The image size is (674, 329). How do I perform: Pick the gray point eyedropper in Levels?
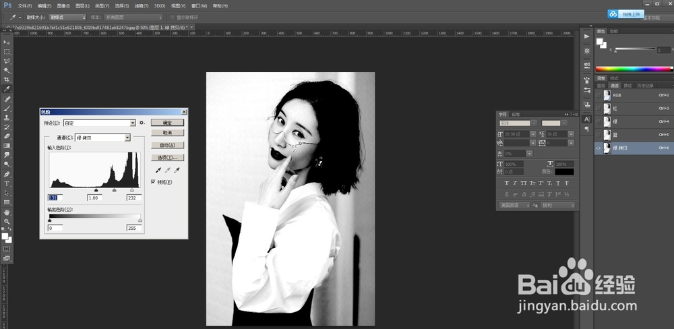click(168, 171)
